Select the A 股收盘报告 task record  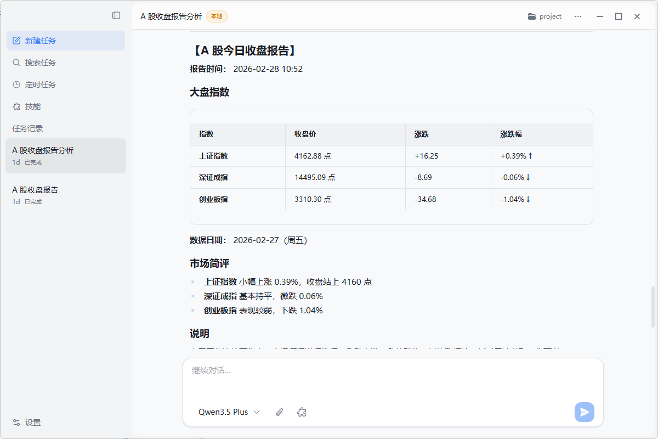click(66, 195)
